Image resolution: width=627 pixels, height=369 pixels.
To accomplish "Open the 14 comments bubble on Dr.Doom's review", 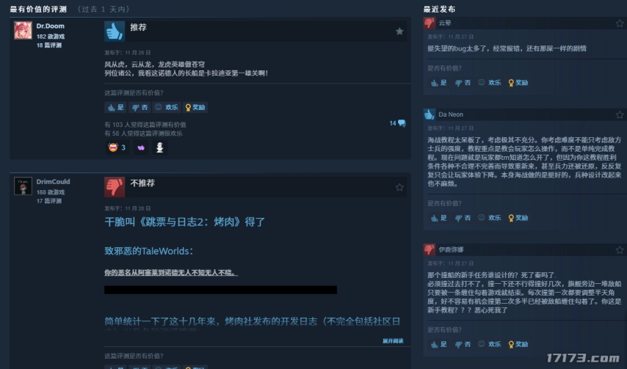I will (397, 123).
